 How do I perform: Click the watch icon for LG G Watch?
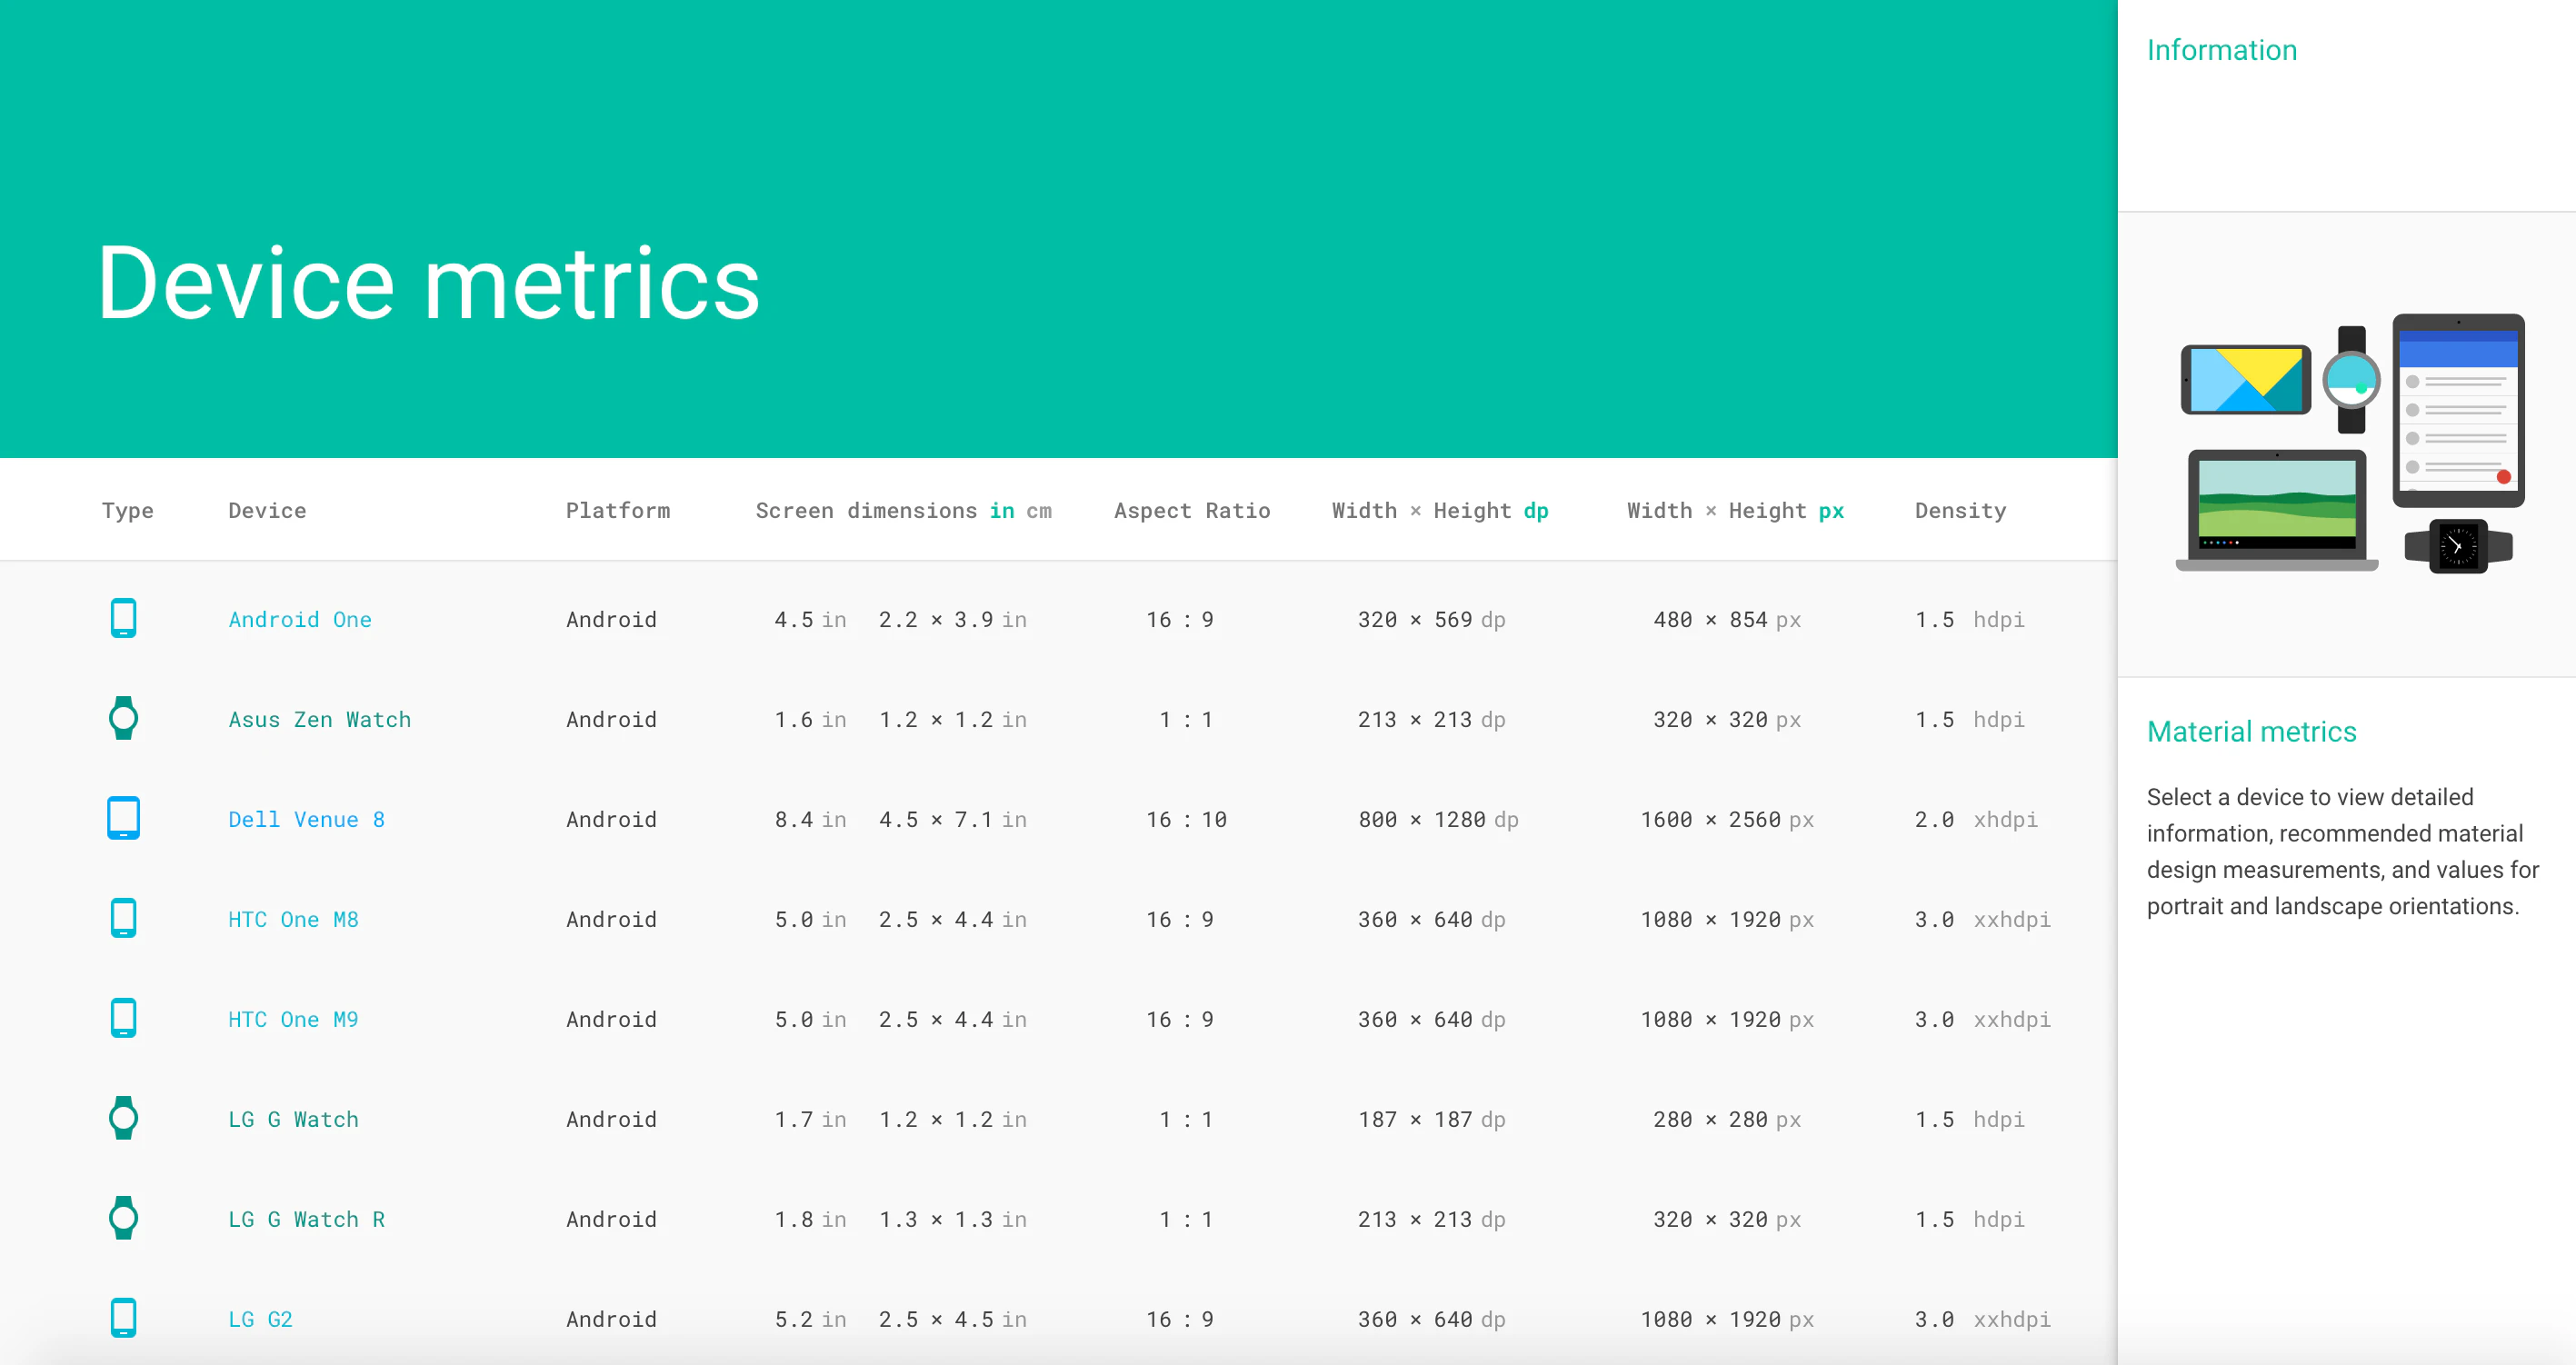[x=123, y=1118]
